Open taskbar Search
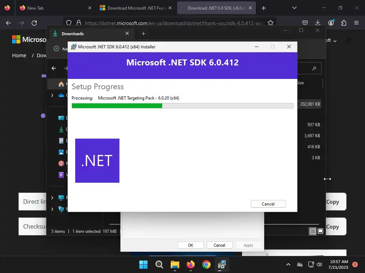Viewport: 365px width, 273px height. pos(159,264)
